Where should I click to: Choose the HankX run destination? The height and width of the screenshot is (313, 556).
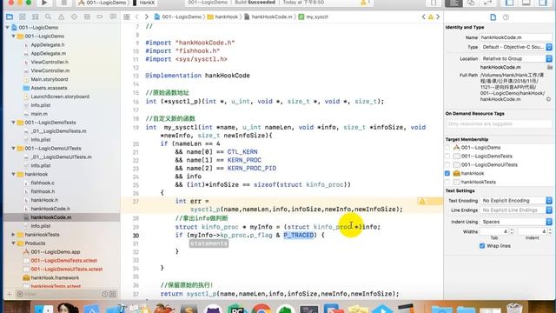[x=144, y=3]
